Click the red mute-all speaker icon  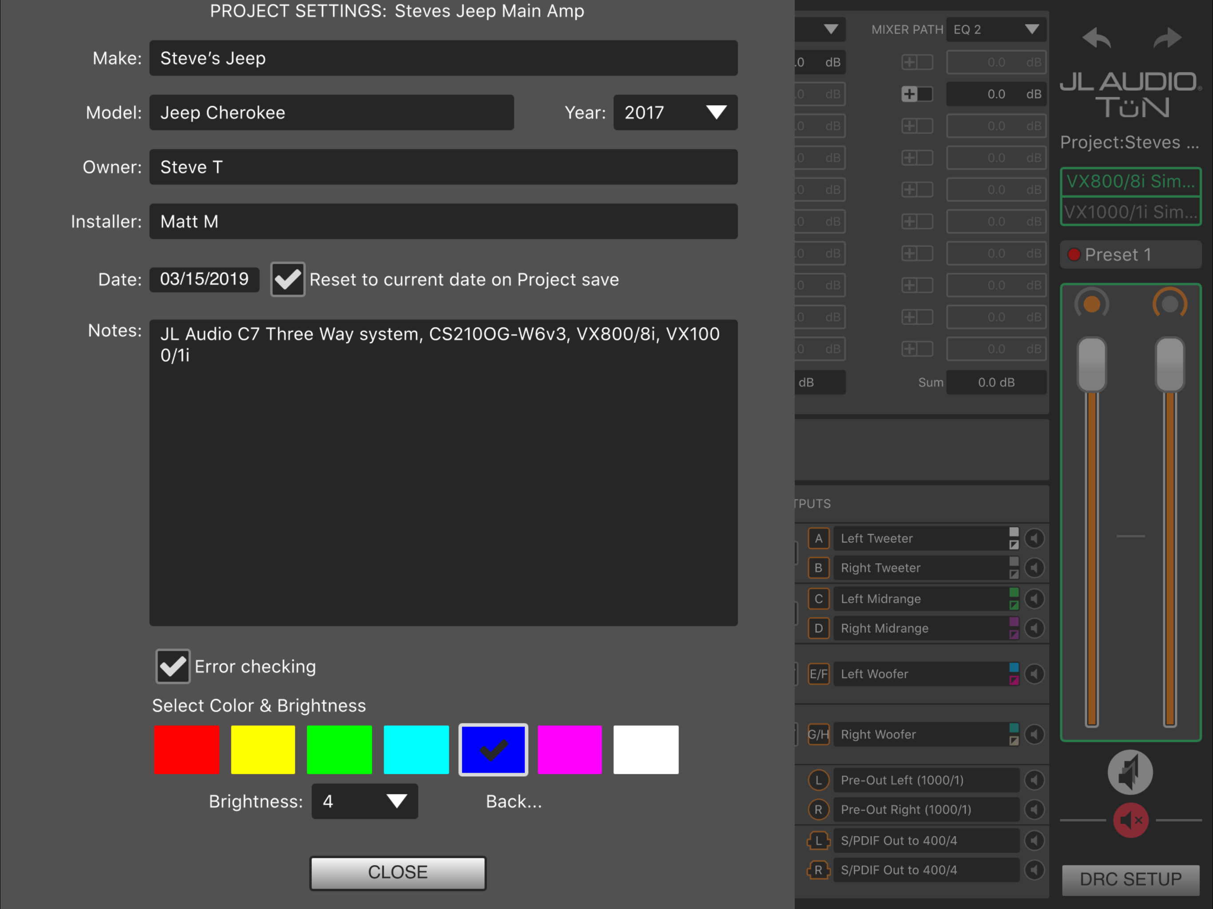[x=1131, y=820]
